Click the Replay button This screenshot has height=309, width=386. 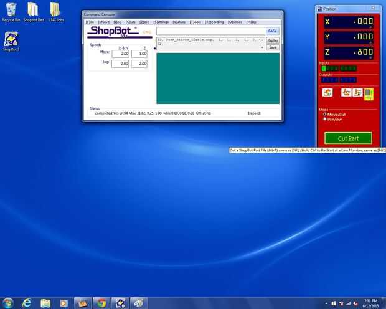pos(273,40)
